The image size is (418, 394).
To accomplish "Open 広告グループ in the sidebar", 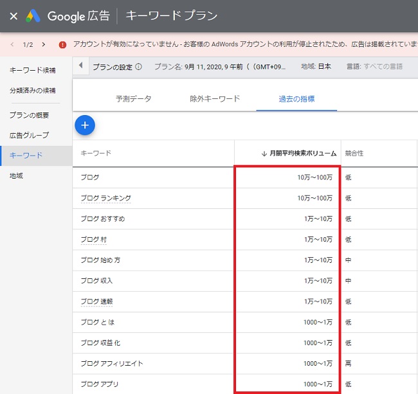I will tap(30, 135).
